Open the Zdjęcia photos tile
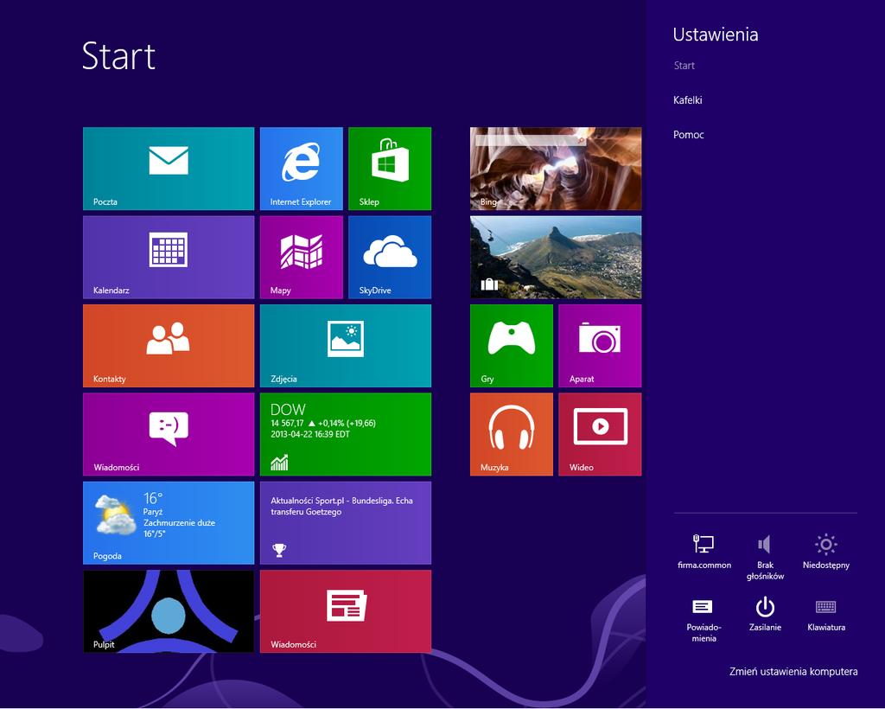 coord(346,346)
